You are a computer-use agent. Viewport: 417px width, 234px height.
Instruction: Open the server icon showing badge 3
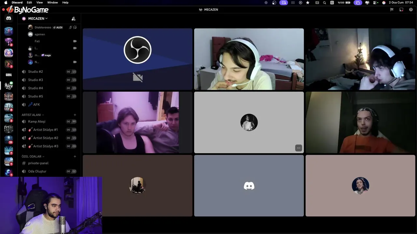click(x=8, y=118)
